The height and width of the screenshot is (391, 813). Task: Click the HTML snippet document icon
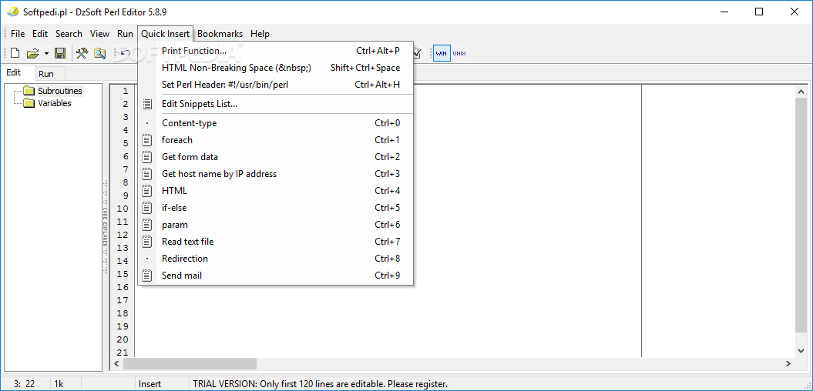[148, 191]
